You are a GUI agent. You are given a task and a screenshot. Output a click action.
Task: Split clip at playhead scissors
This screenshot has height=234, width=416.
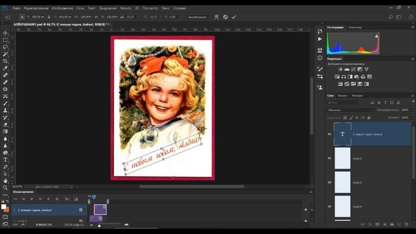67,199
